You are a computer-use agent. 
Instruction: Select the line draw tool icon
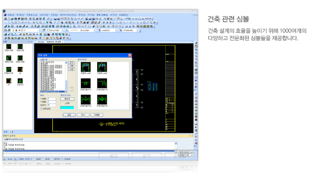click(x=9, y=22)
